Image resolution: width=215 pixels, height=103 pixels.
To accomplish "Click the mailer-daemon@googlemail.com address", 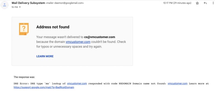I will pyautogui.click(x=64, y=3).
